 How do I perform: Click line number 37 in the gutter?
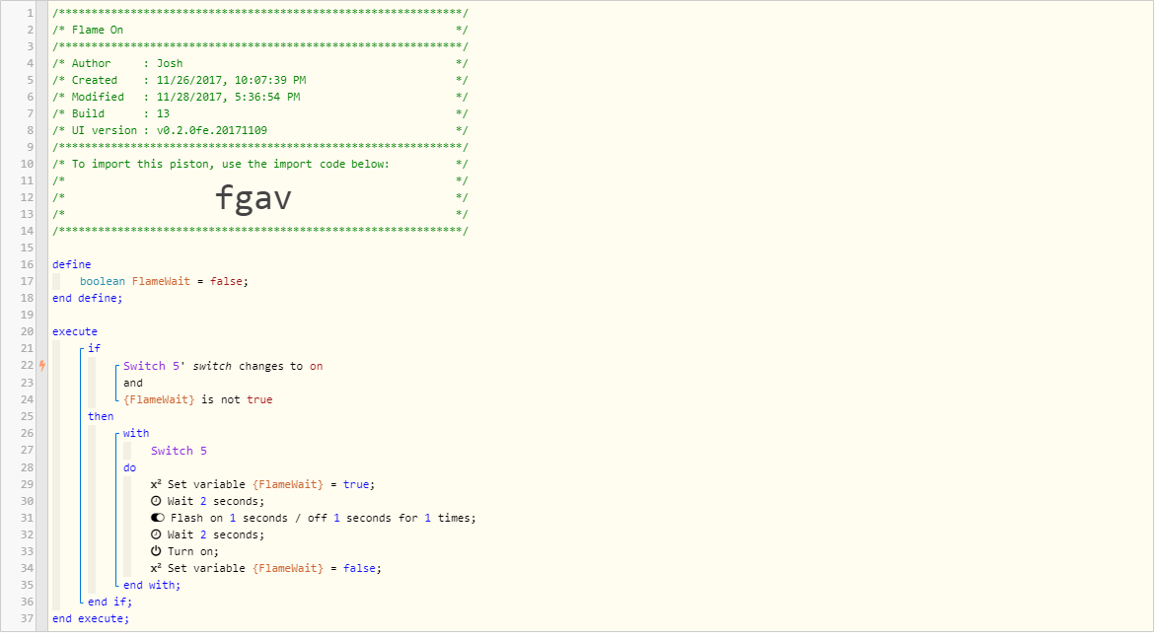pos(27,618)
